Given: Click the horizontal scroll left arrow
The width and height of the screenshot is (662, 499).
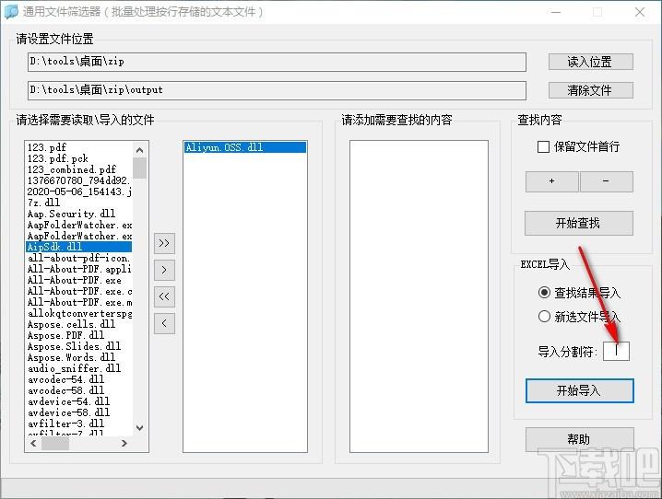Looking at the screenshot, I should (x=33, y=444).
